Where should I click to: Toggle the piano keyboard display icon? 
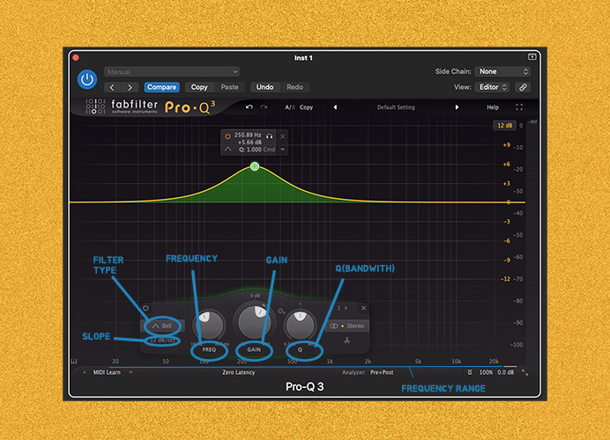click(74, 361)
